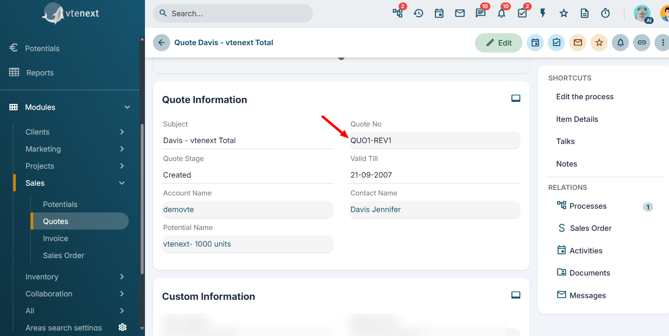Open the vtenext- 1000 units potential link

point(197,244)
